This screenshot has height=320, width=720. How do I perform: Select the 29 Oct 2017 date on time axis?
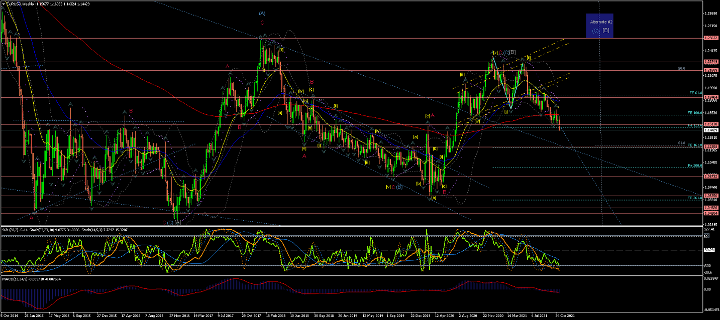click(x=250, y=316)
